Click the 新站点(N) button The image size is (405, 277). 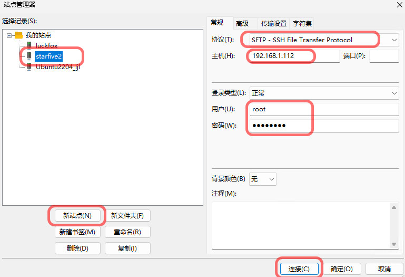[x=77, y=216]
